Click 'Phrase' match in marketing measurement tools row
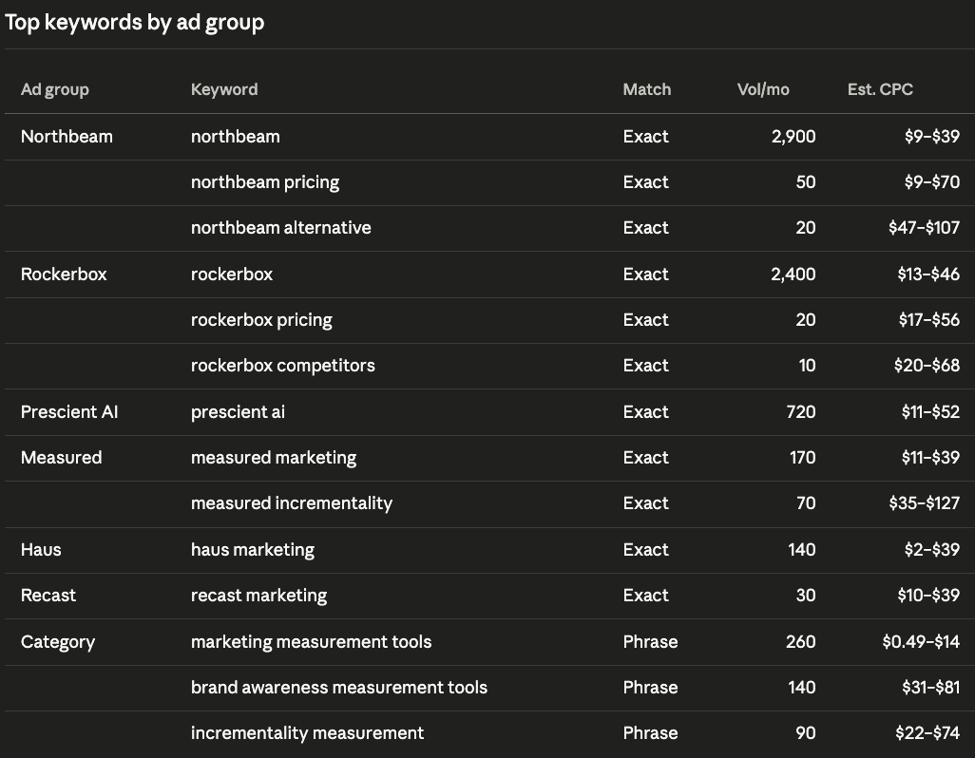 (x=650, y=642)
